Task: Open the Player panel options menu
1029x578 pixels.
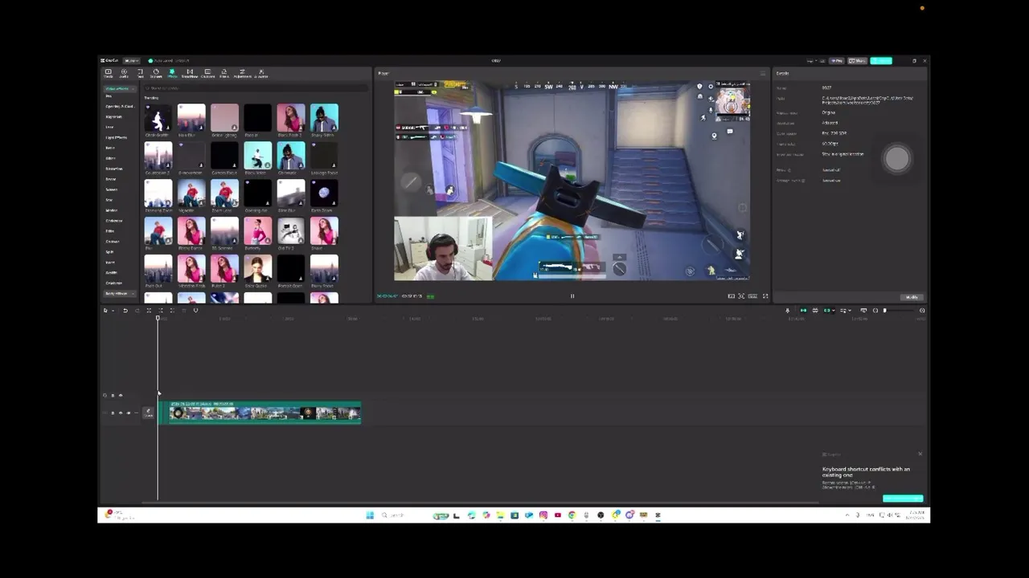Action: pos(763,73)
